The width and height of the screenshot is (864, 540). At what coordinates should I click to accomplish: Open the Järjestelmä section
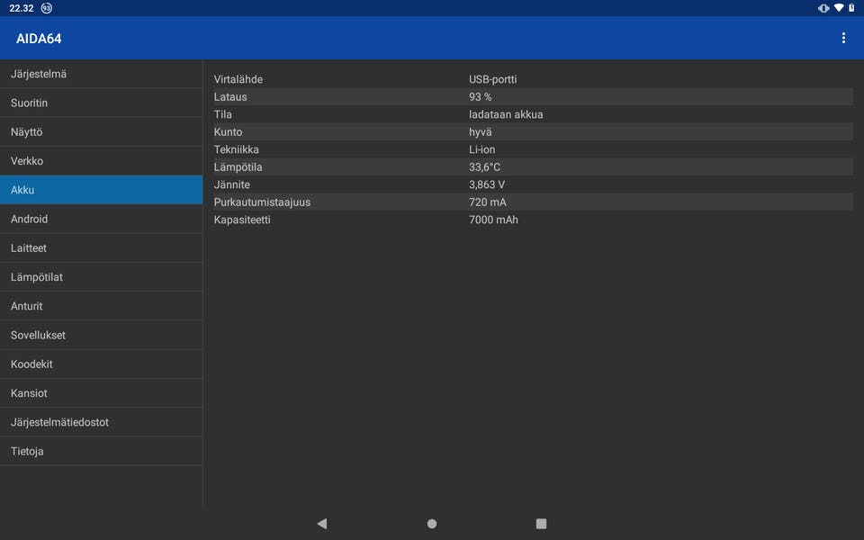(102, 74)
